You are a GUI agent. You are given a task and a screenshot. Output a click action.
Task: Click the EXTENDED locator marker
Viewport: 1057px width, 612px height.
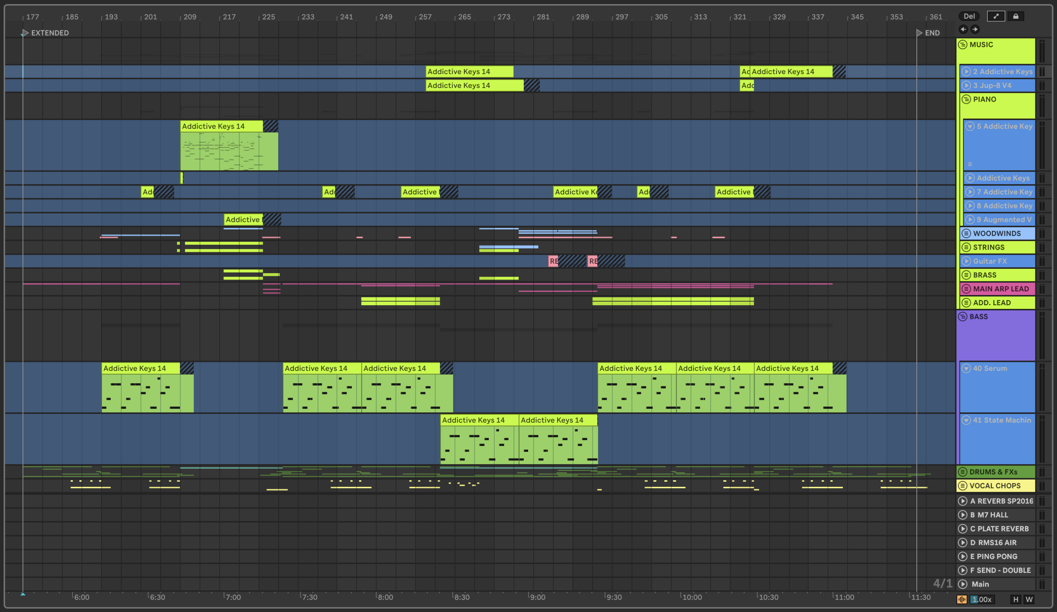coord(25,33)
